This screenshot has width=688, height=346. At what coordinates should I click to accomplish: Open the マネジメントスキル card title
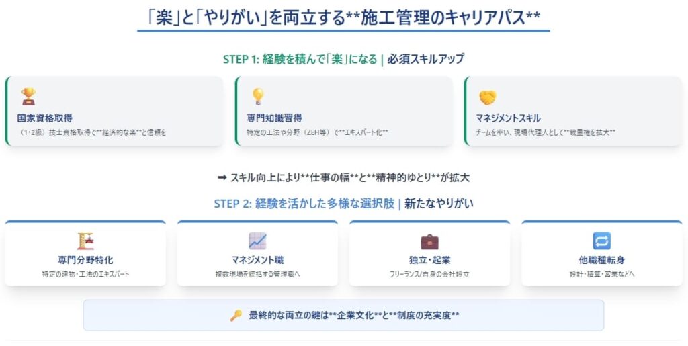pos(508,118)
